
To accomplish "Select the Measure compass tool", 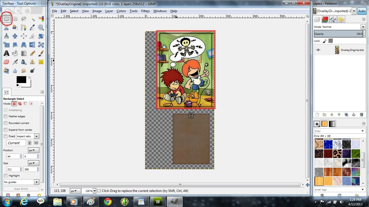I will tap(6, 36).
